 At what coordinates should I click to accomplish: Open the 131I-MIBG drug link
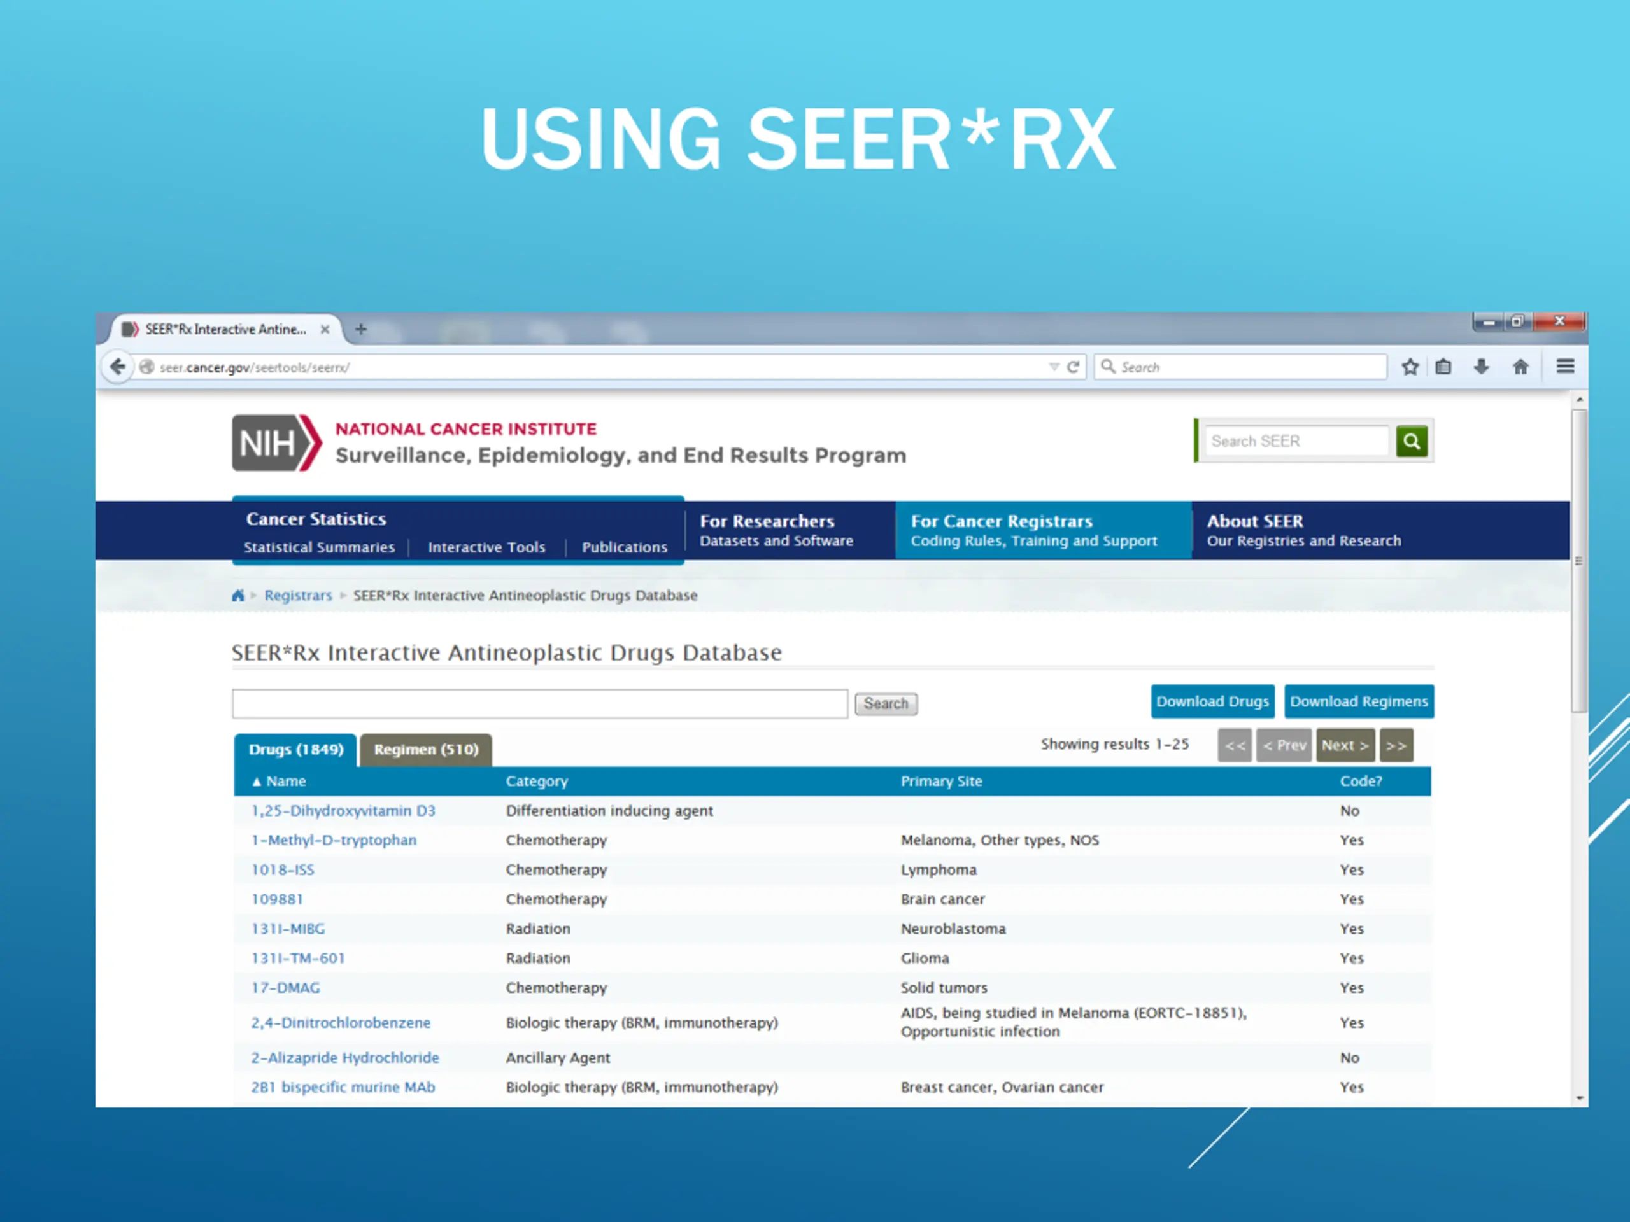click(288, 929)
